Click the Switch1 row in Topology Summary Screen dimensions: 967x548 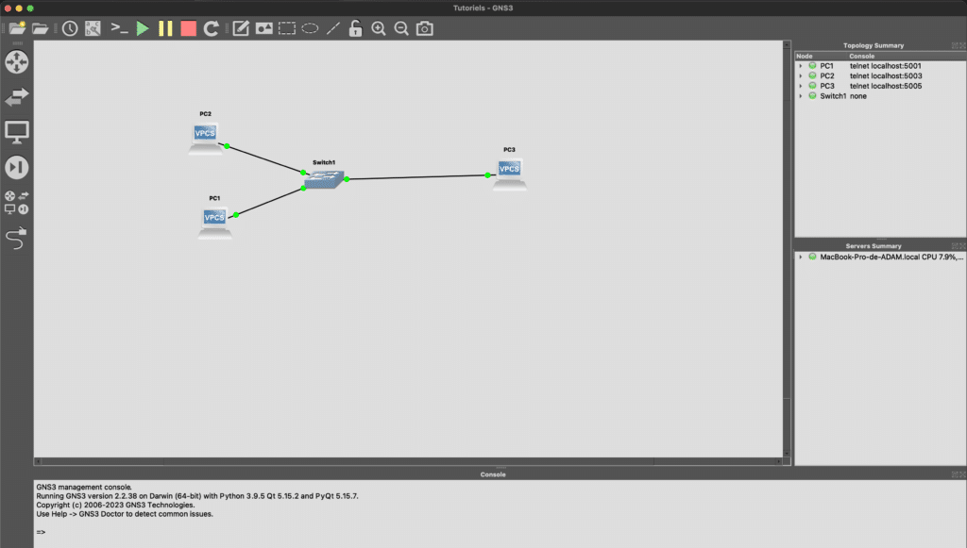[x=880, y=96]
